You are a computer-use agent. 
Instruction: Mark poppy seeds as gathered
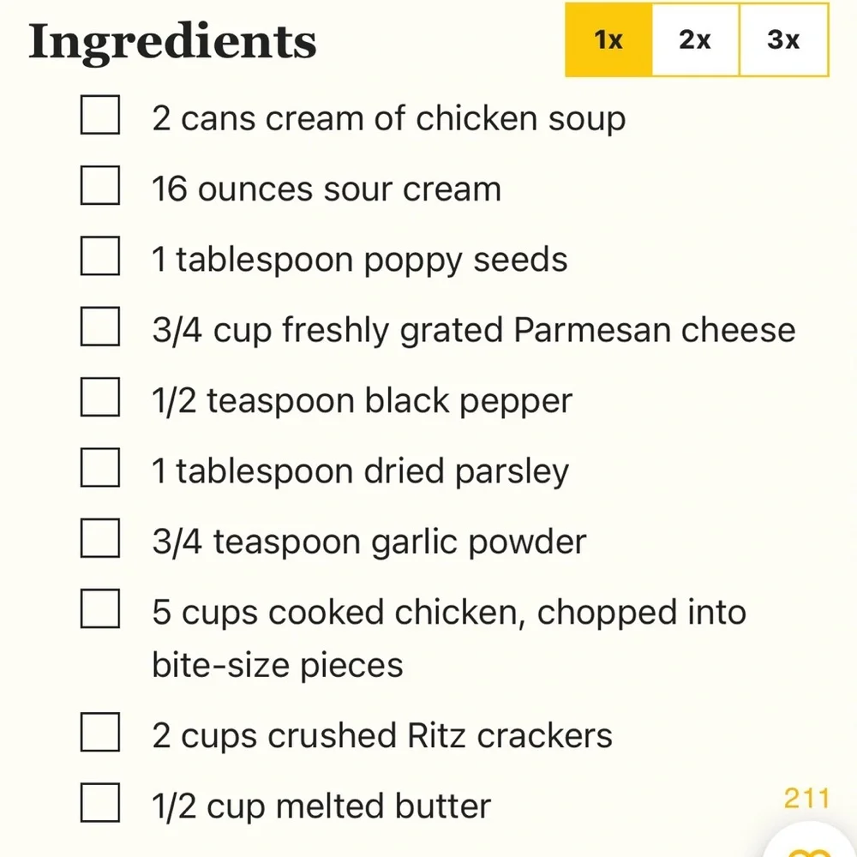coord(100,256)
